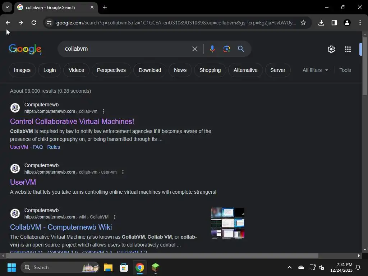Viewport: 368px width, 276px height.
Task: Open the UserVM sitelink
Action: point(19,147)
